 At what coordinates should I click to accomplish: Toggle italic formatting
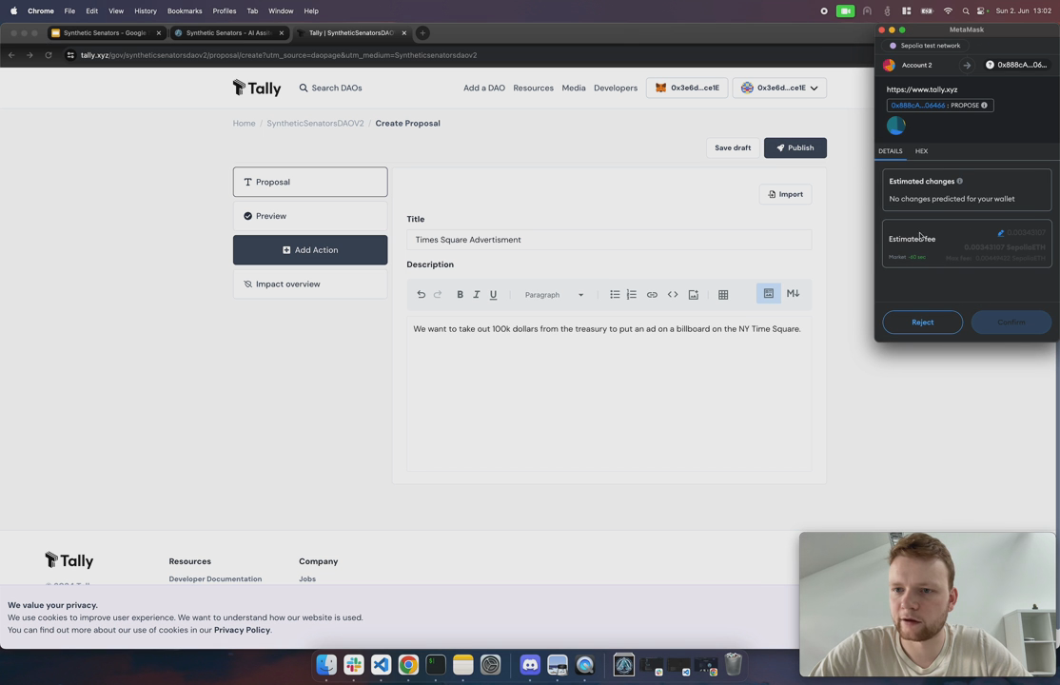[x=476, y=294]
